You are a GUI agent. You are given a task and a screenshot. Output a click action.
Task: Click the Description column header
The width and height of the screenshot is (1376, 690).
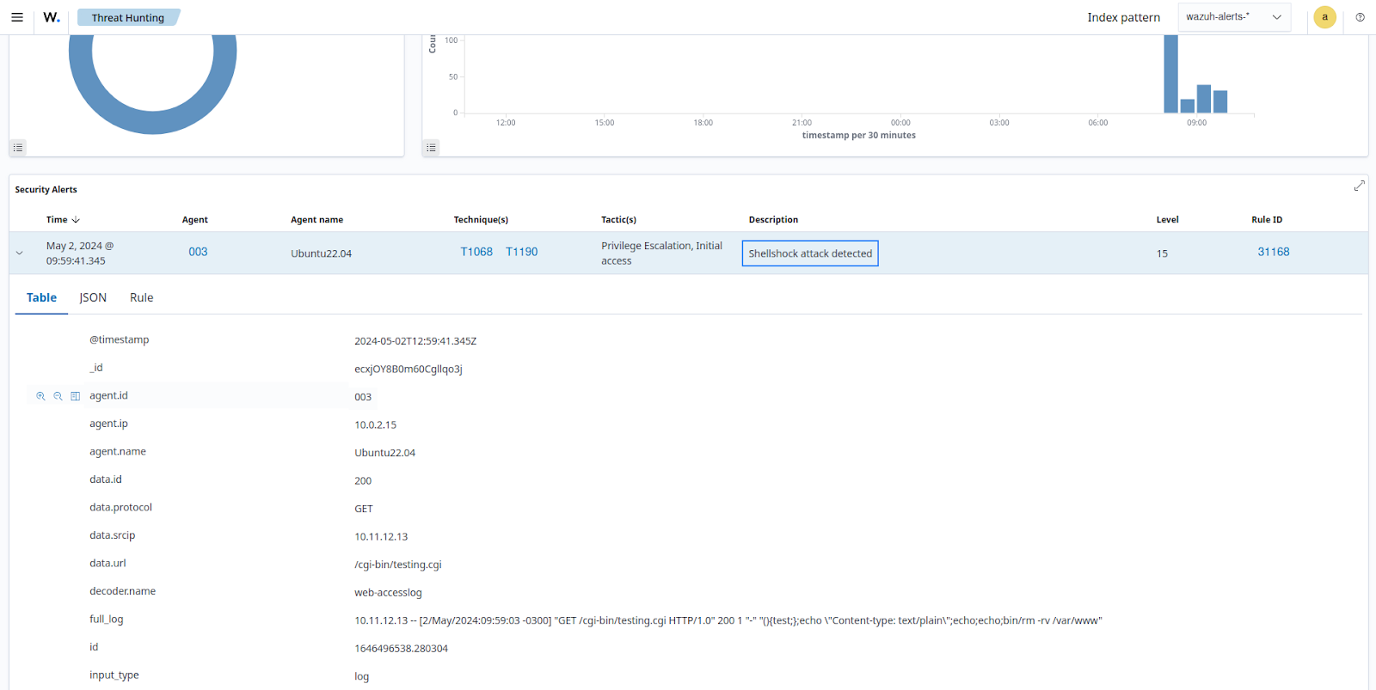tap(773, 220)
